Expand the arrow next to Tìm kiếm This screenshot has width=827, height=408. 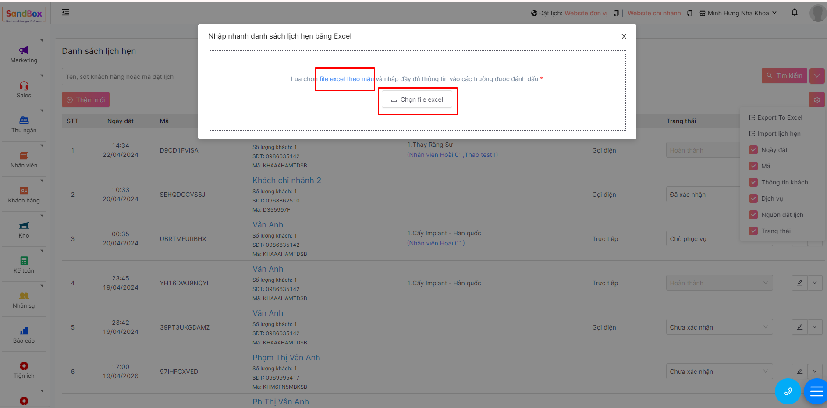pyautogui.click(x=816, y=76)
